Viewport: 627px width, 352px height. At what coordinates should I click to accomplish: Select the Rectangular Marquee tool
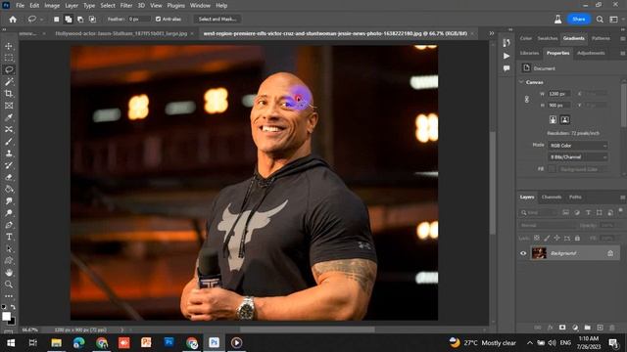tap(9, 58)
